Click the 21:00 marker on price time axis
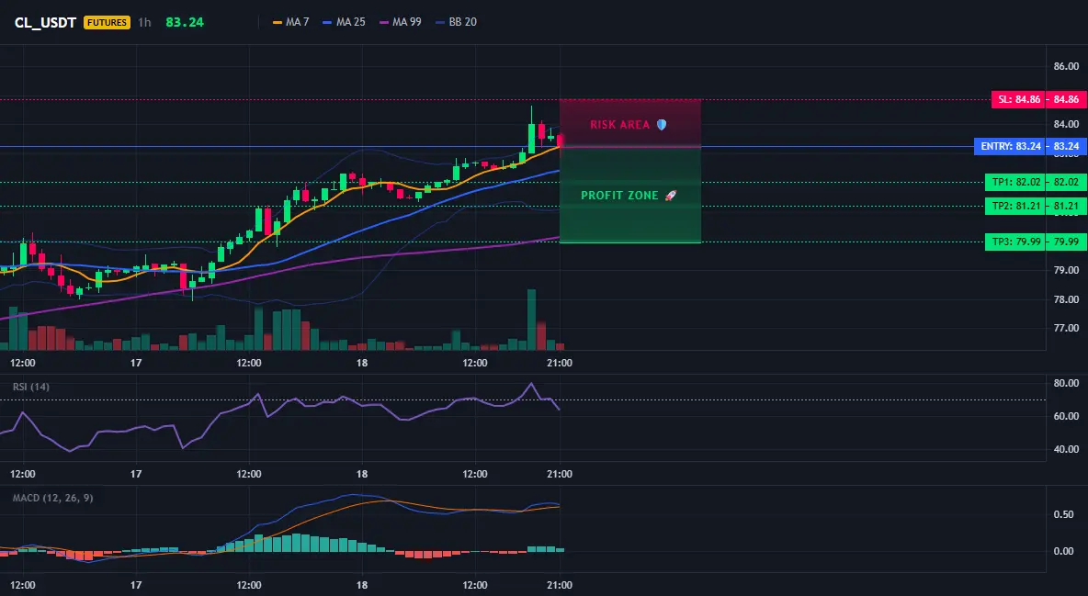1088x596 pixels. (560, 363)
